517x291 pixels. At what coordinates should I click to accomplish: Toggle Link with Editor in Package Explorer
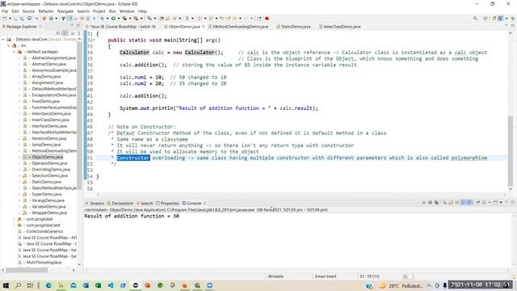(65, 33)
